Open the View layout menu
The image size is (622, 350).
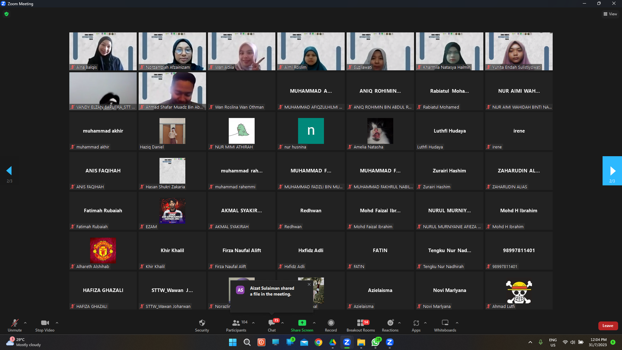[610, 14]
